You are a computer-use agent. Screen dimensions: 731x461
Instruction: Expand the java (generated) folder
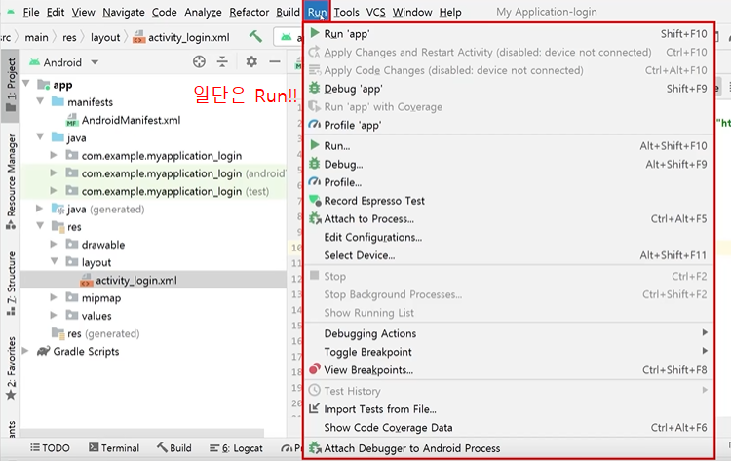[40, 209]
